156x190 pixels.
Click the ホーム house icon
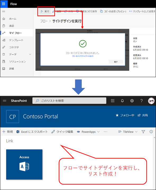[x=4, y=19]
